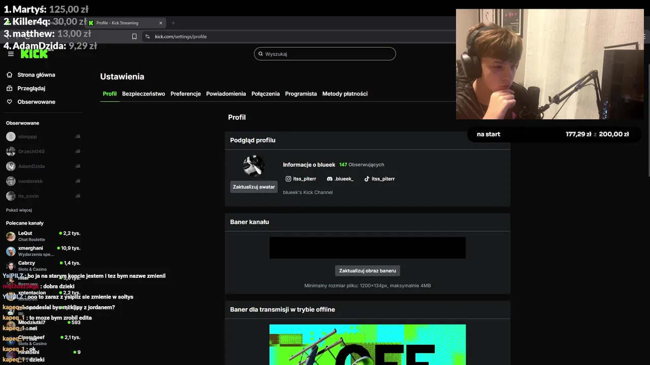Open a new browser tab with plus
This screenshot has width=650, height=365.
tap(173, 23)
